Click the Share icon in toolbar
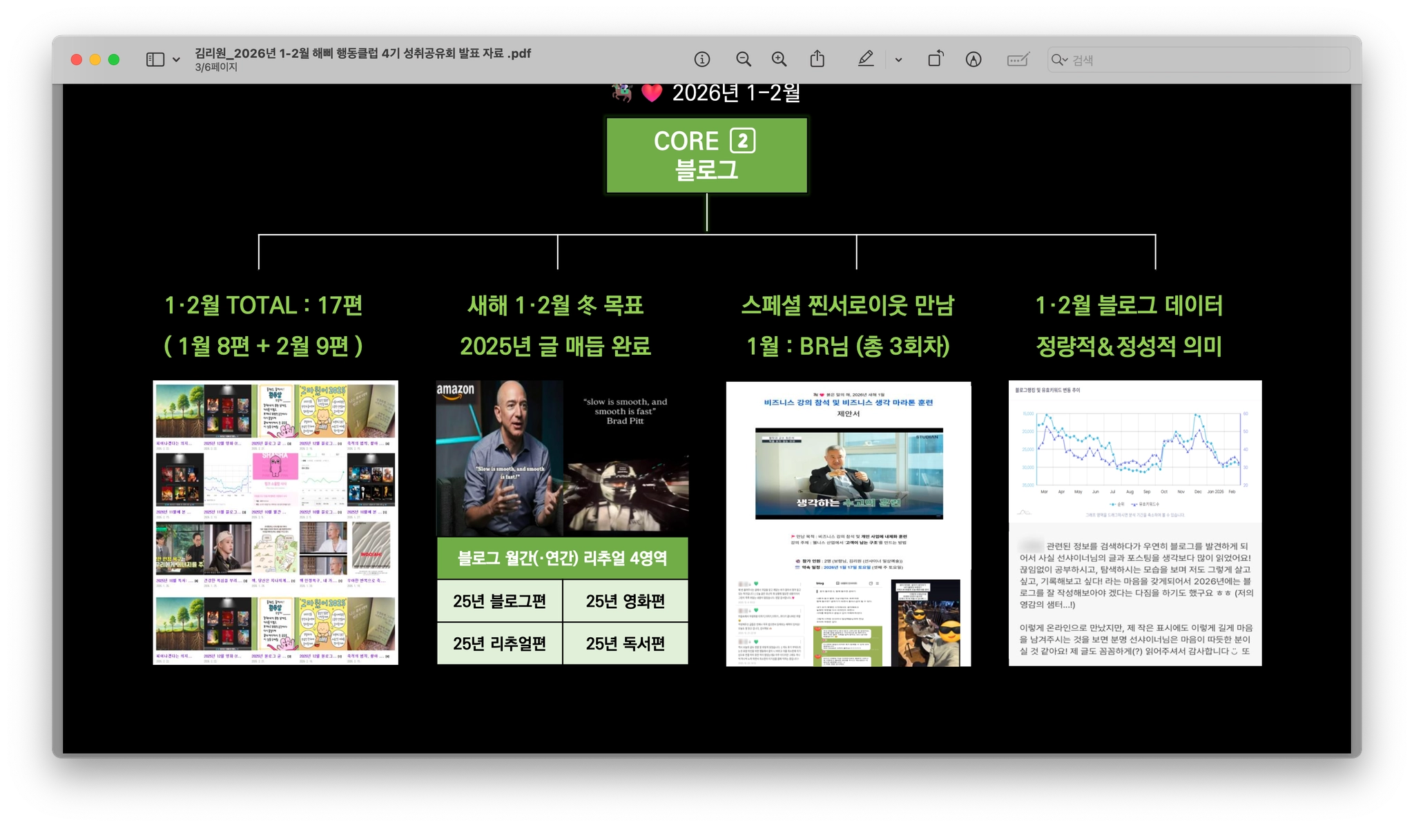 pos(817,59)
